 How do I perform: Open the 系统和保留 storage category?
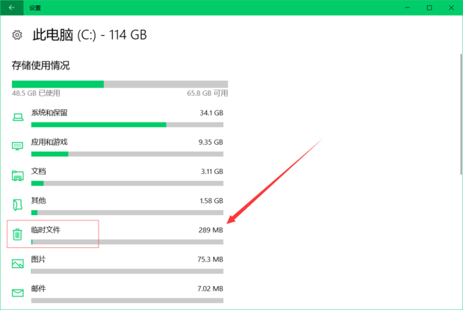(x=49, y=113)
